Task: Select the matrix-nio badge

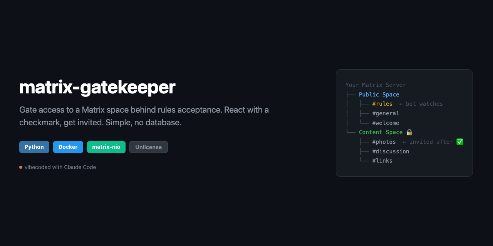Action: [x=106, y=147]
